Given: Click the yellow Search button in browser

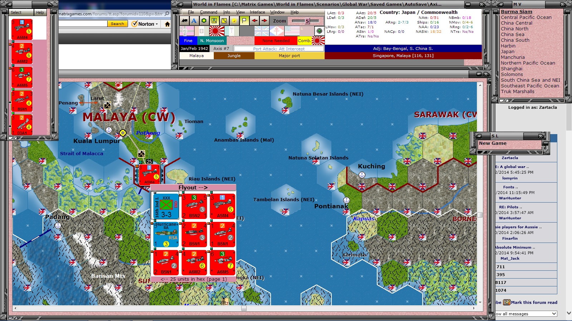Looking at the screenshot, I should pyautogui.click(x=117, y=24).
